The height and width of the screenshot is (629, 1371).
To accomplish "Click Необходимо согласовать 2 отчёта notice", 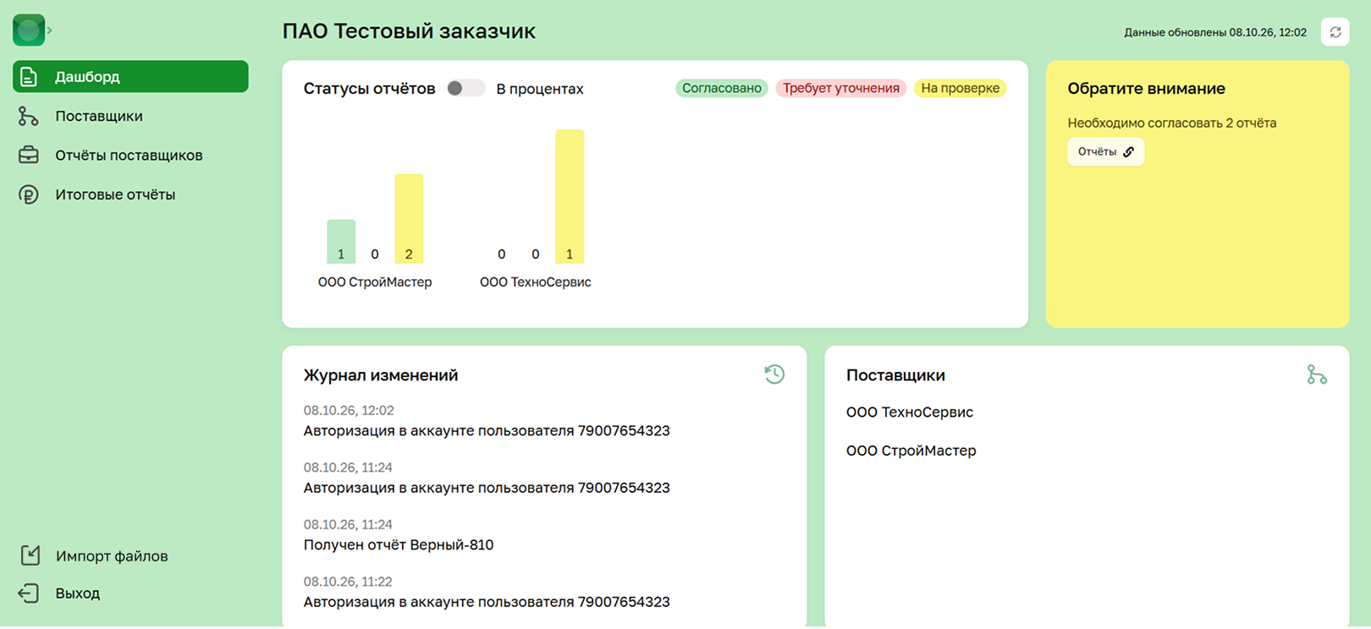I will pyautogui.click(x=1172, y=123).
